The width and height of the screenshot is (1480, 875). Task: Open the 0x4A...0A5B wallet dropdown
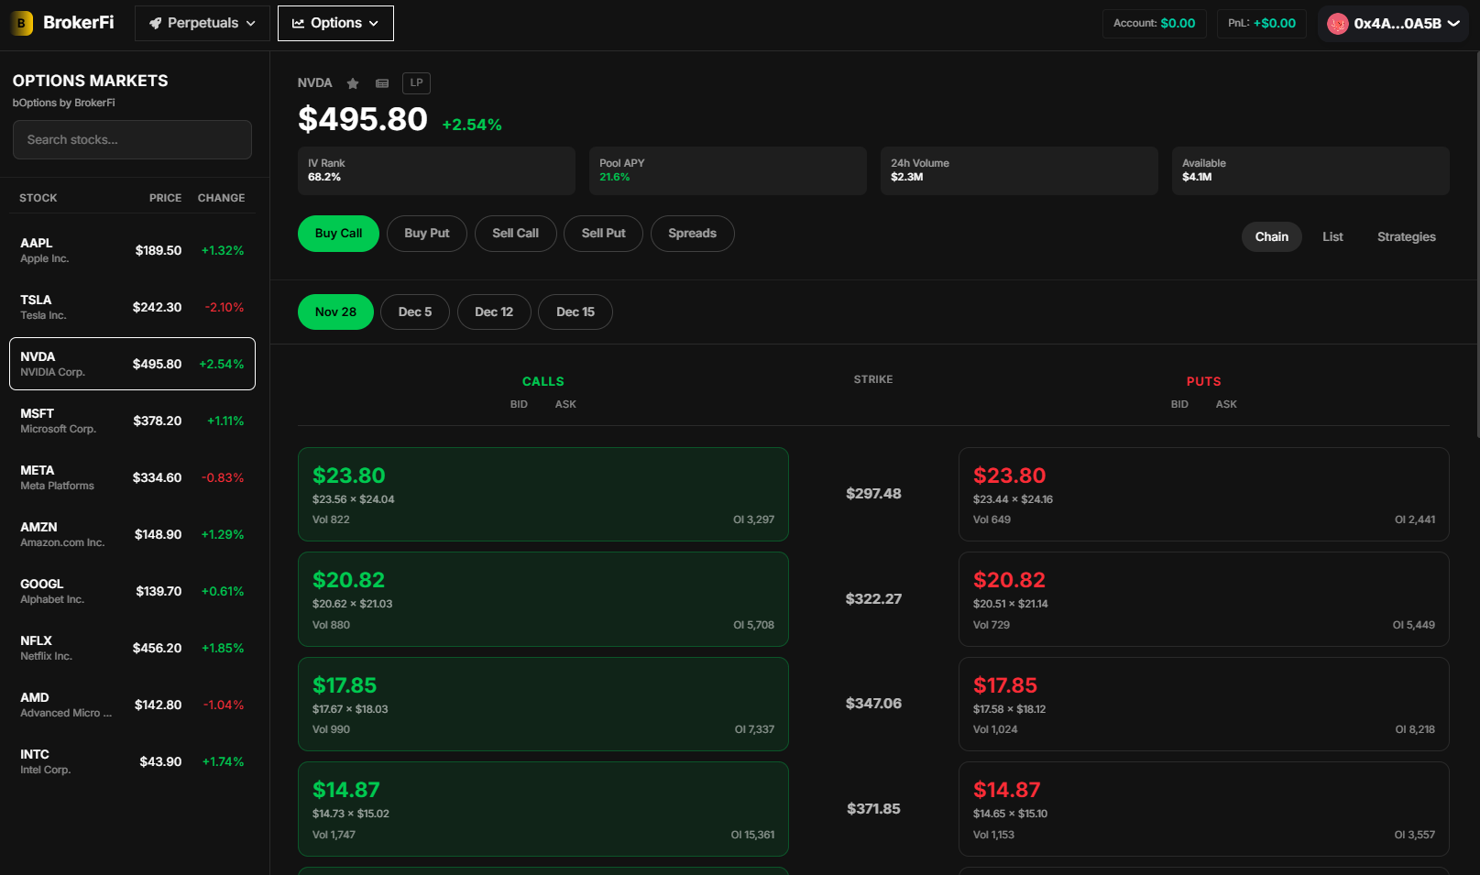click(1393, 23)
